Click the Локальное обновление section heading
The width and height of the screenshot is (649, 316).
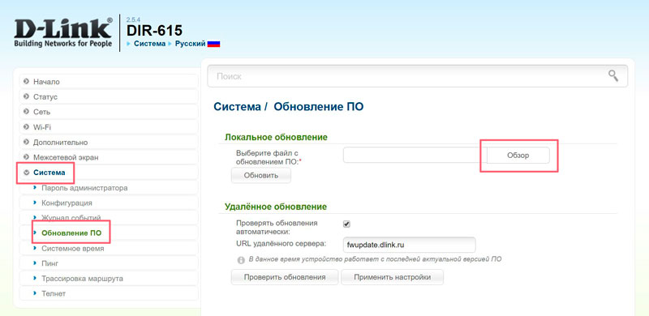pos(276,137)
